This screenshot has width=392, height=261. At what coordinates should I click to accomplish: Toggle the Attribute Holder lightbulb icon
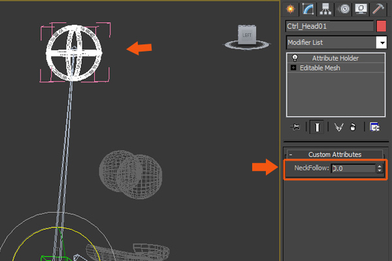click(x=295, y=58)
